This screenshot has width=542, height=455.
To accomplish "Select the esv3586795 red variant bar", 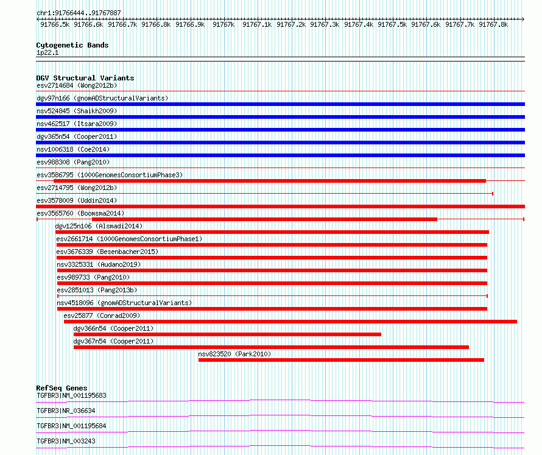I will point(270,181).
